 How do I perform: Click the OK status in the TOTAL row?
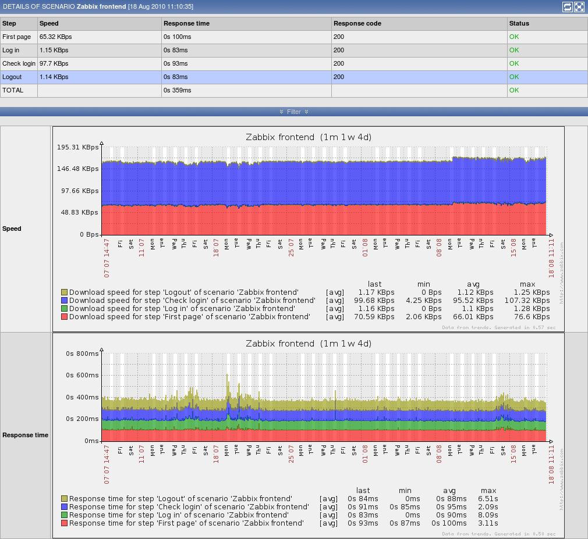[x=514, y=90]
